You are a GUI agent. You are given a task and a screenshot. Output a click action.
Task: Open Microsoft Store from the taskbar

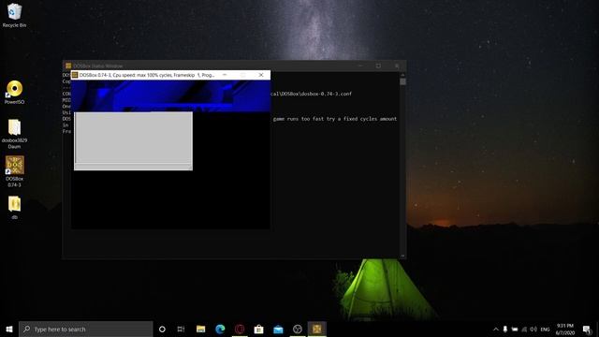(x=258, y=329)
